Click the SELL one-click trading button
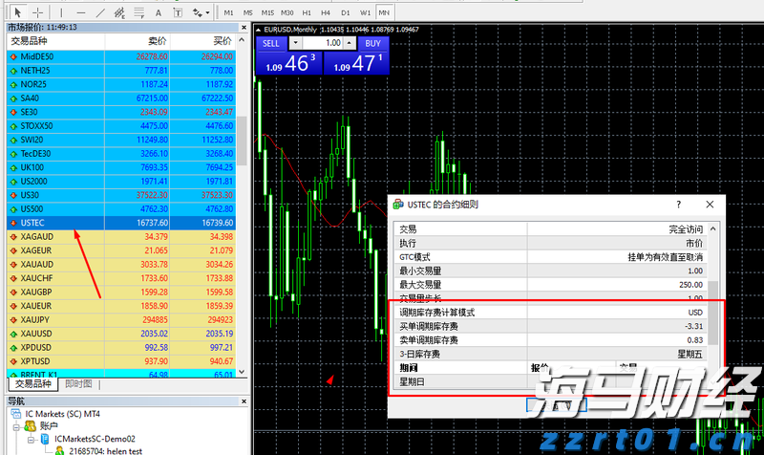 coord(271,43)
